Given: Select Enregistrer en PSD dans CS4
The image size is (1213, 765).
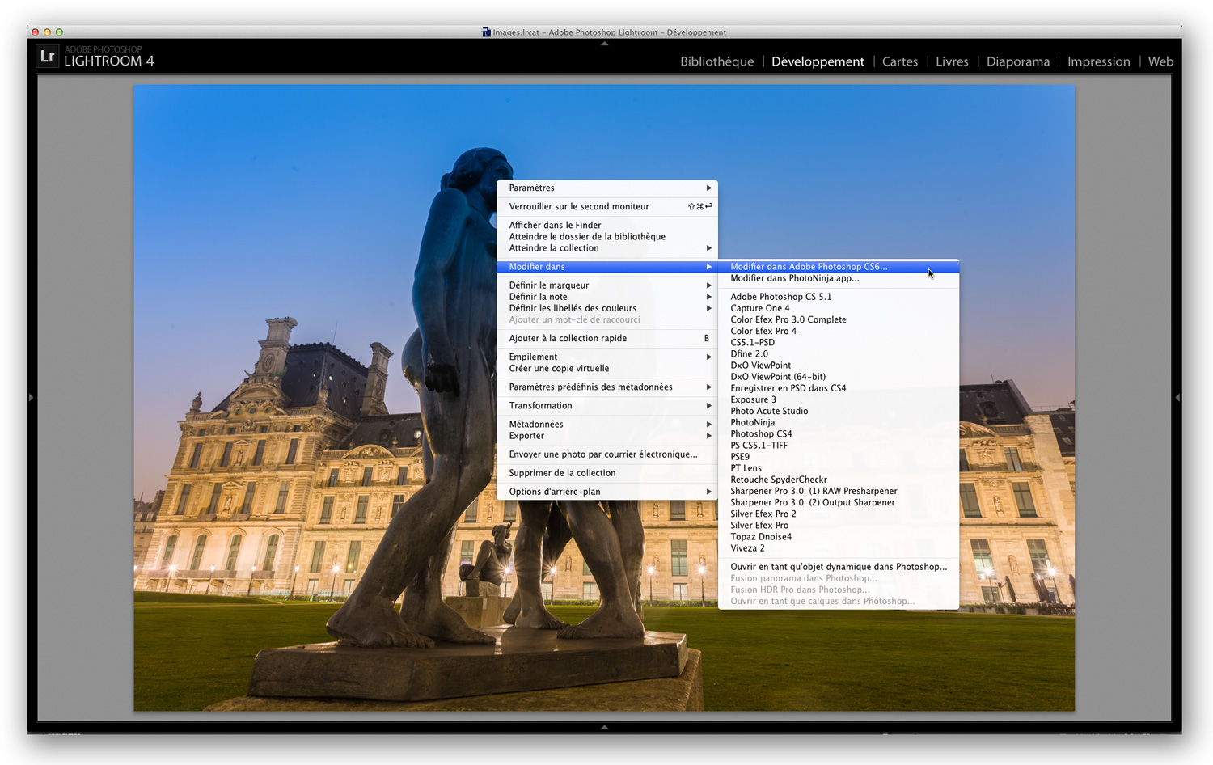Looking at the screenshot, I should tap(839, 387).
